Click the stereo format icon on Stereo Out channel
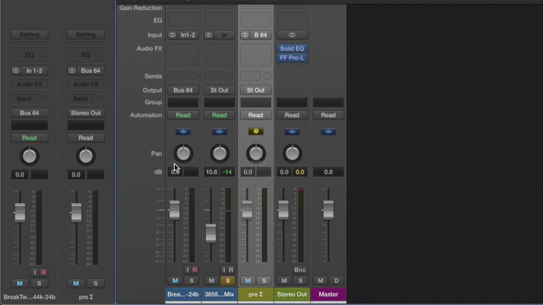 pyautogui.click(x=292, y=35)
